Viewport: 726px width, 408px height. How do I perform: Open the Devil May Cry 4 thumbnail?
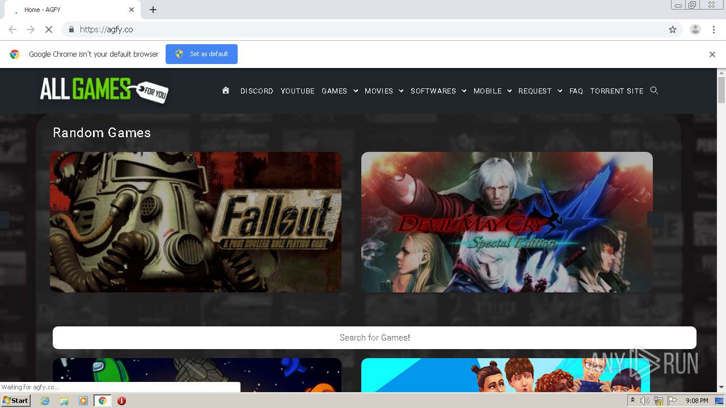tap(507, 222)
